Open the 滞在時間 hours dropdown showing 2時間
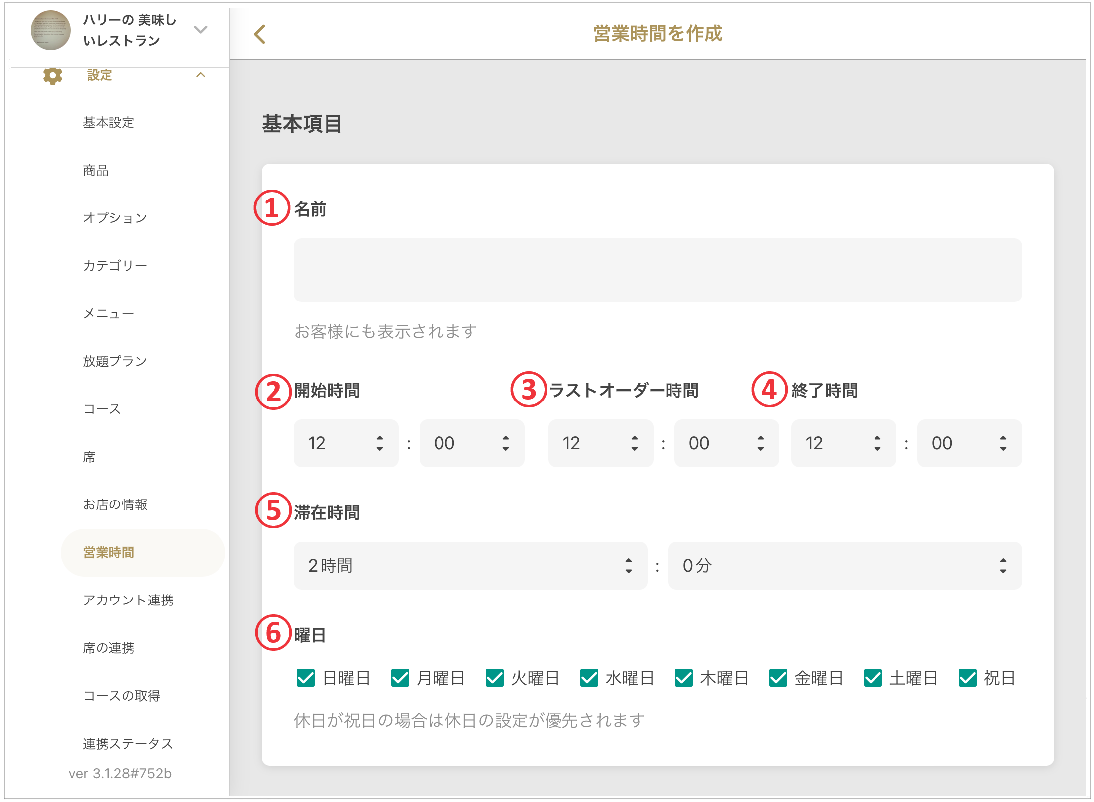1094x802 pixels. click(470, 566)
